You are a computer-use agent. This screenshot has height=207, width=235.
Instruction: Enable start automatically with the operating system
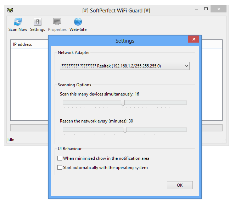point(60,167)
